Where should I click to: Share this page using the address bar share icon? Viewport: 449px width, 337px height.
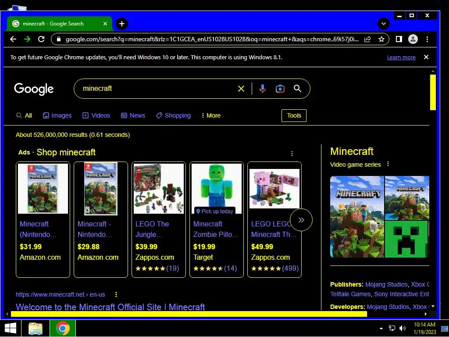coord(368,39)
